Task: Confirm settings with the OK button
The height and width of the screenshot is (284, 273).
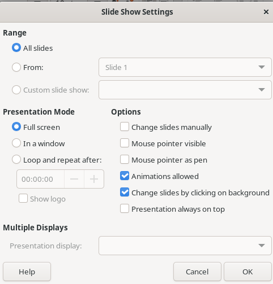Action: tap(248, 272)
